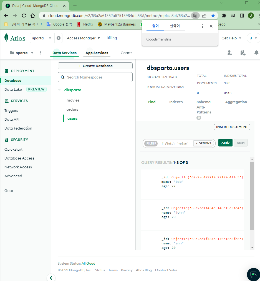This screenshot has width=260, height=281.
Task: Expand the Access Manager menu
Action: [83, 38]
